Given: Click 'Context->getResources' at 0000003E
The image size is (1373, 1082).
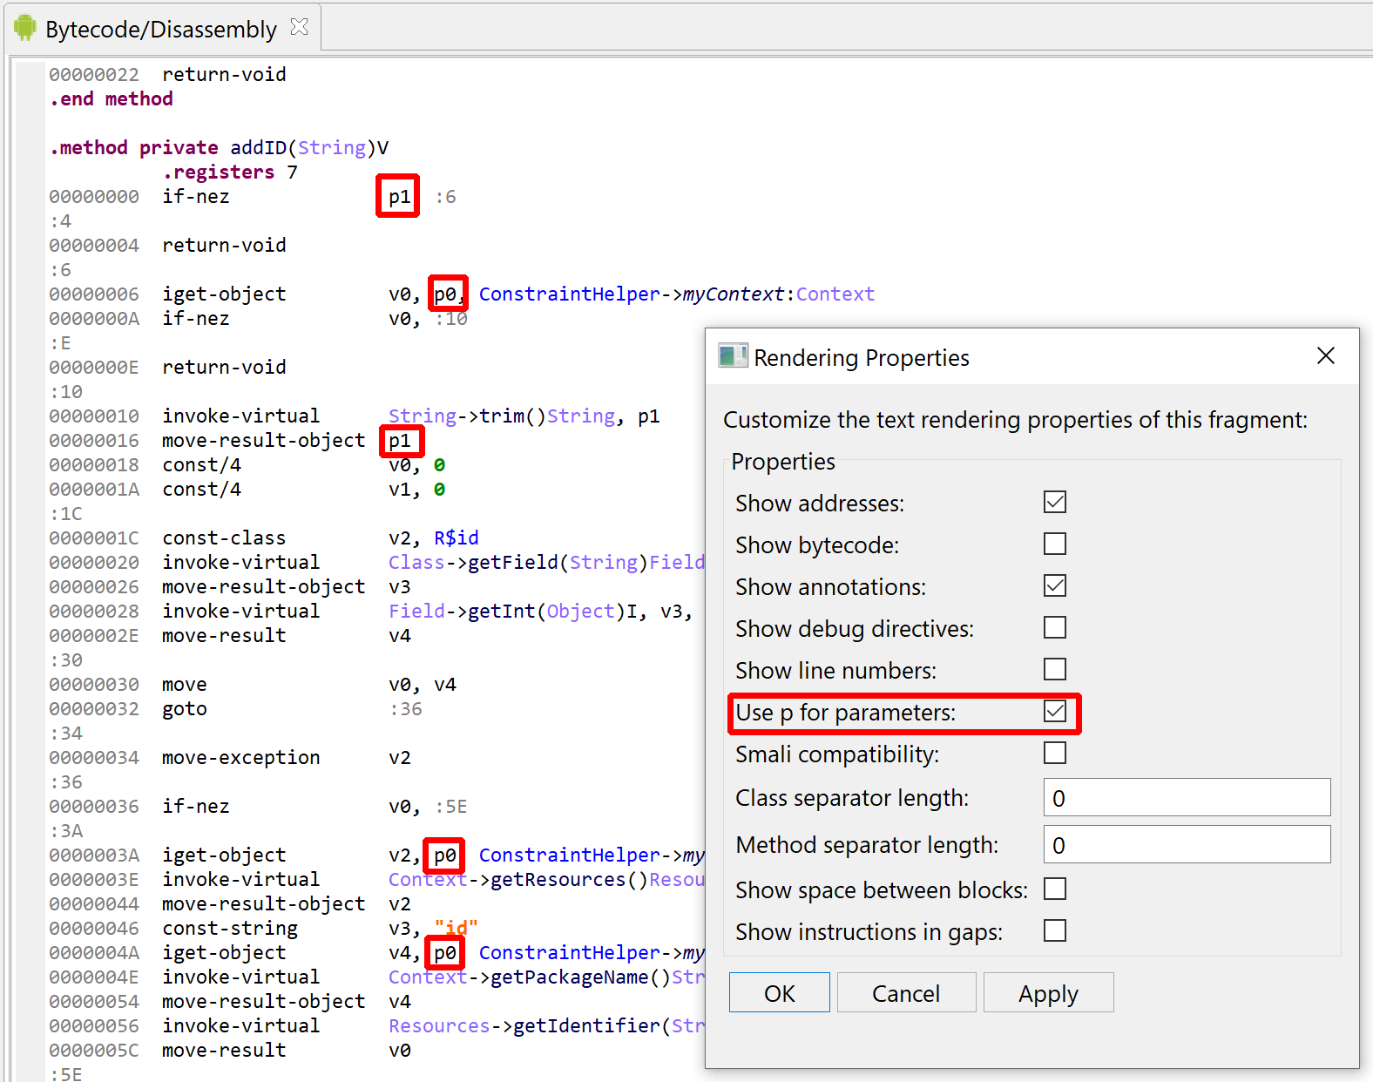Looking at the screenshot, I should click(507, 879).
